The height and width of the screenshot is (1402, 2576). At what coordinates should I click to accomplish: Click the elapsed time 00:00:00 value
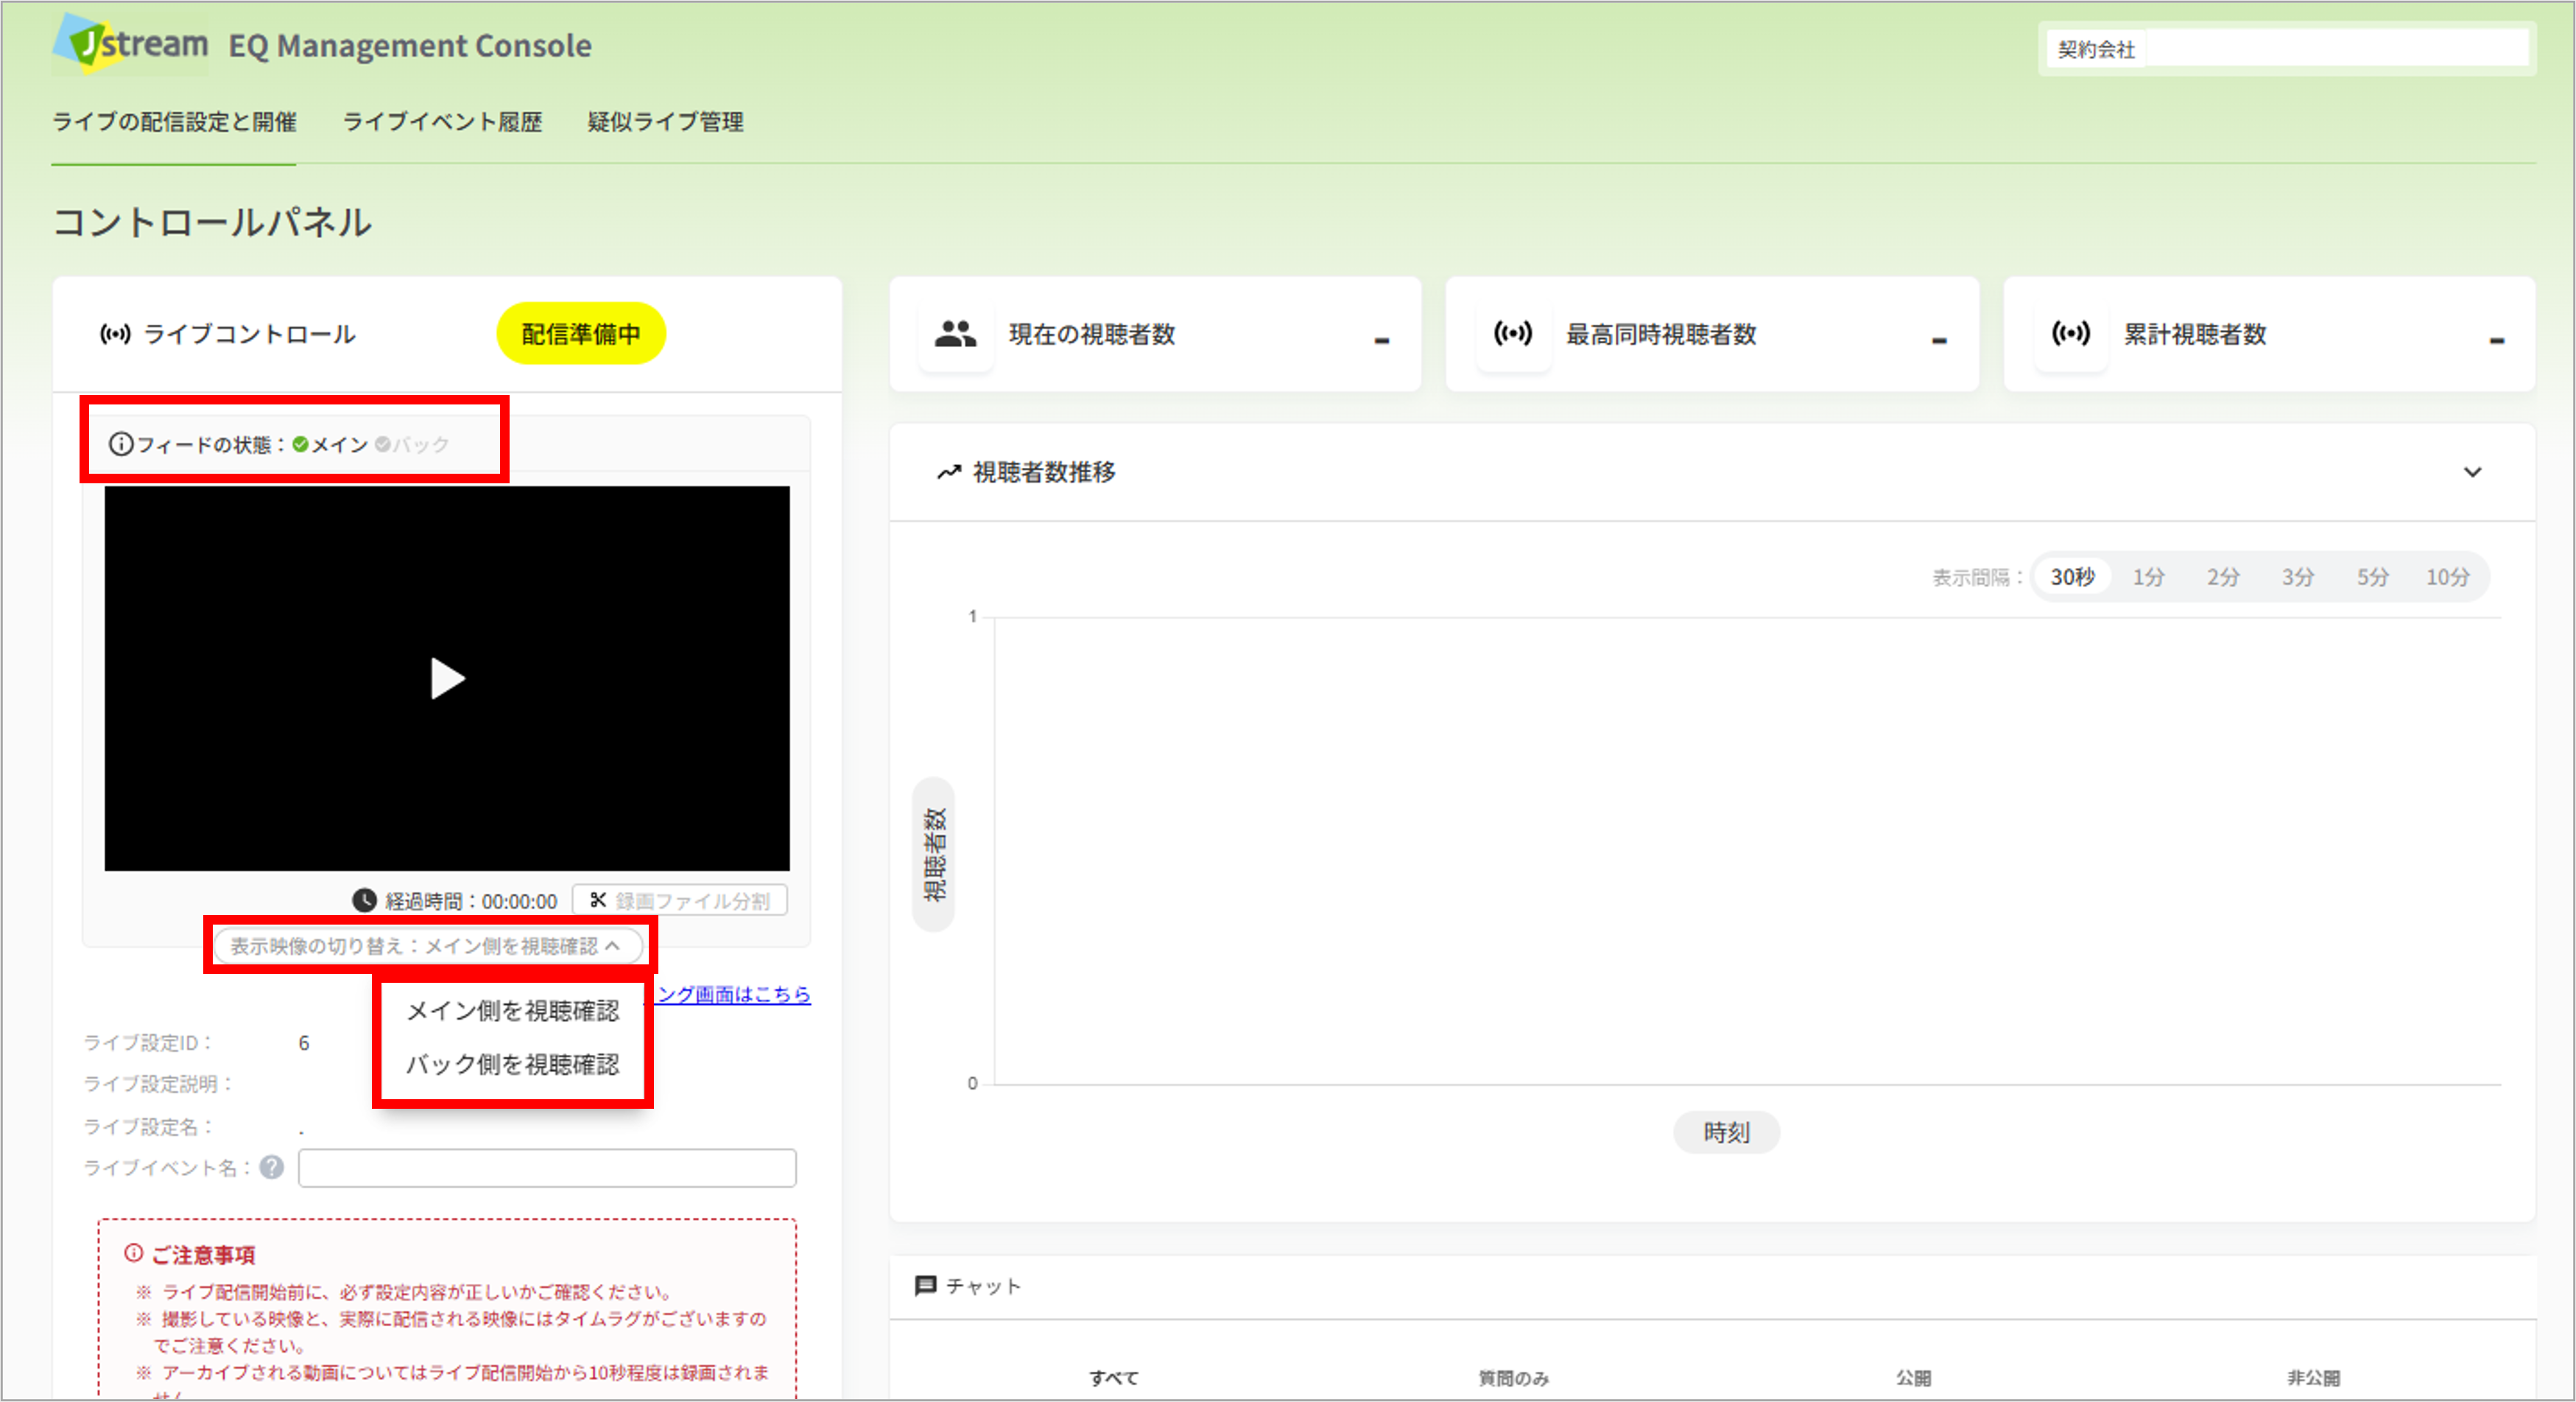[519, 900]
